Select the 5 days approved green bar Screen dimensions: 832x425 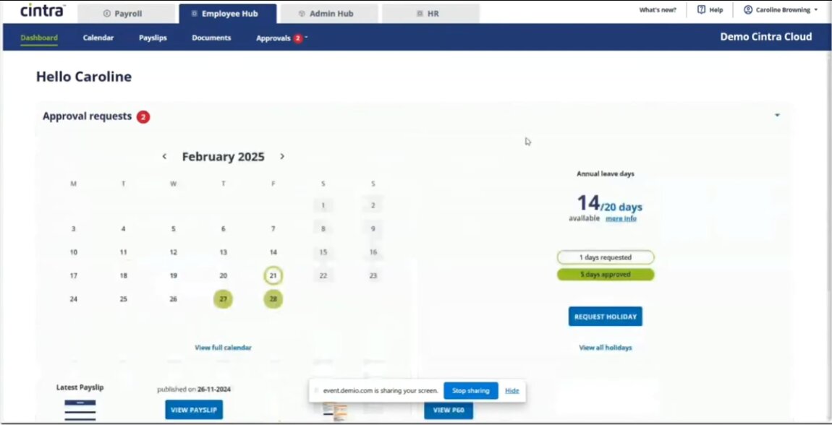(605, 275)
